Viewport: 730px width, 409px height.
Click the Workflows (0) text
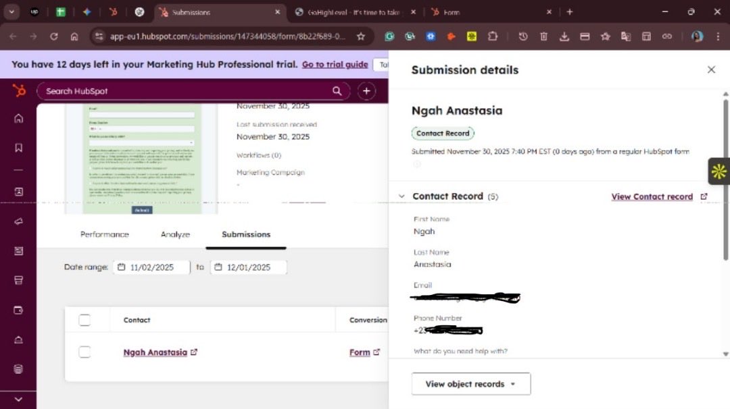pyautogui.click(x=259, y=155)
